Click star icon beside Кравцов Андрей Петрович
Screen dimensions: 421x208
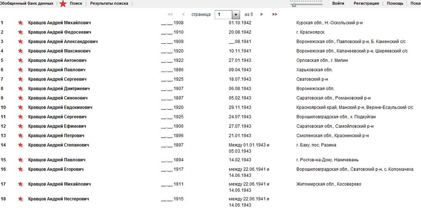click(x=20, y=136)
